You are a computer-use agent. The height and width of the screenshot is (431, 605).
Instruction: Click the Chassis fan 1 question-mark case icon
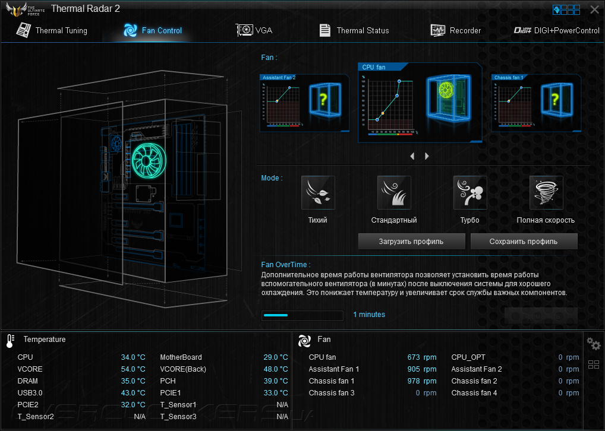pos(556,100)
